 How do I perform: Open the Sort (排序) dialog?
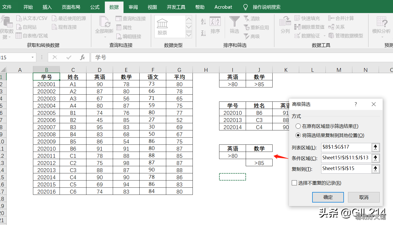(215, 25)
